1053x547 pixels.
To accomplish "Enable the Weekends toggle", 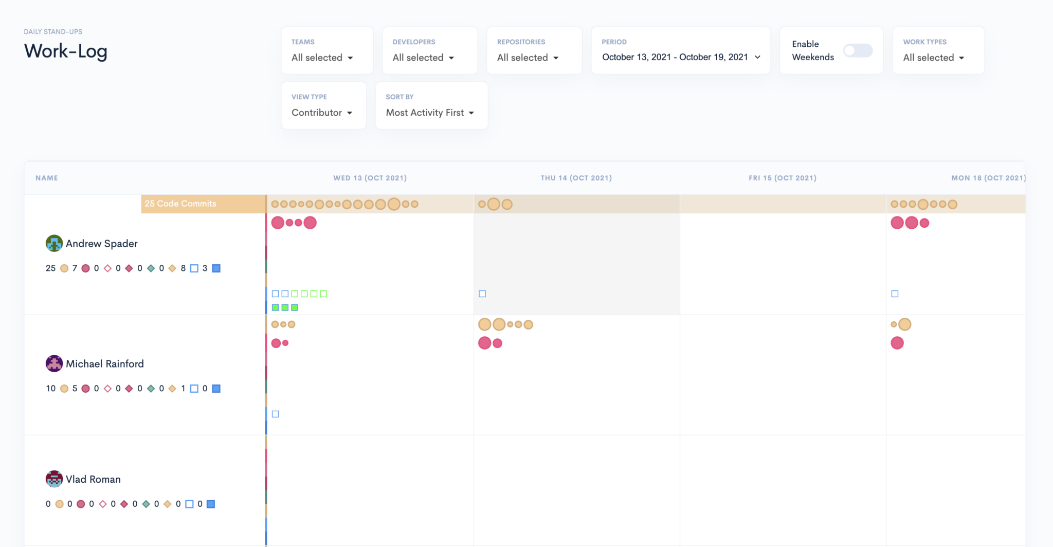I will point(857,50).
